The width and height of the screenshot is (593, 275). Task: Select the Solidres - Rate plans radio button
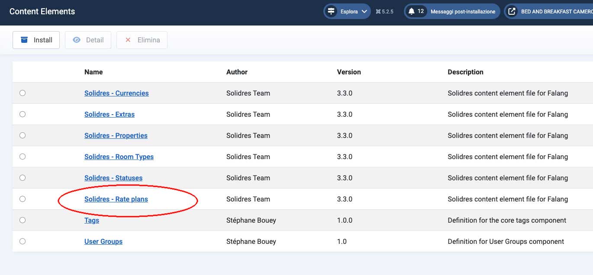[23, 199]
